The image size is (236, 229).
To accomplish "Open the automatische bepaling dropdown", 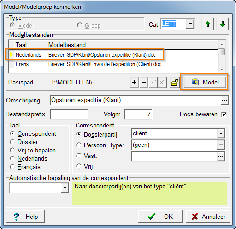I will (65, 188).
